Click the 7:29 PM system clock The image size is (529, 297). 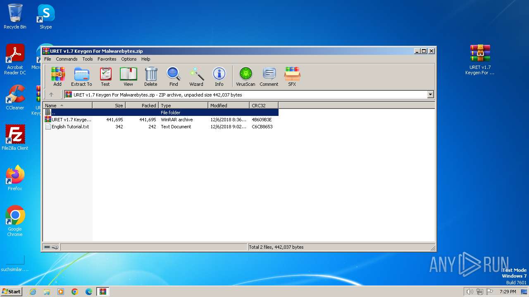point(508,292)
